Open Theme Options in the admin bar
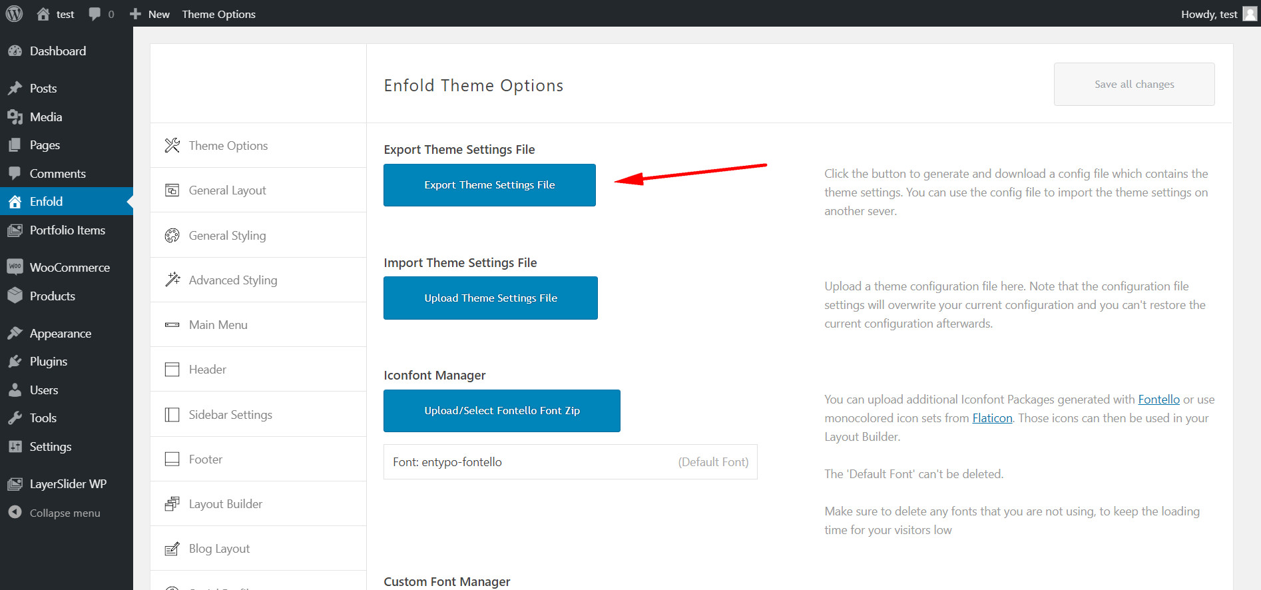 (x=218, y=14)
